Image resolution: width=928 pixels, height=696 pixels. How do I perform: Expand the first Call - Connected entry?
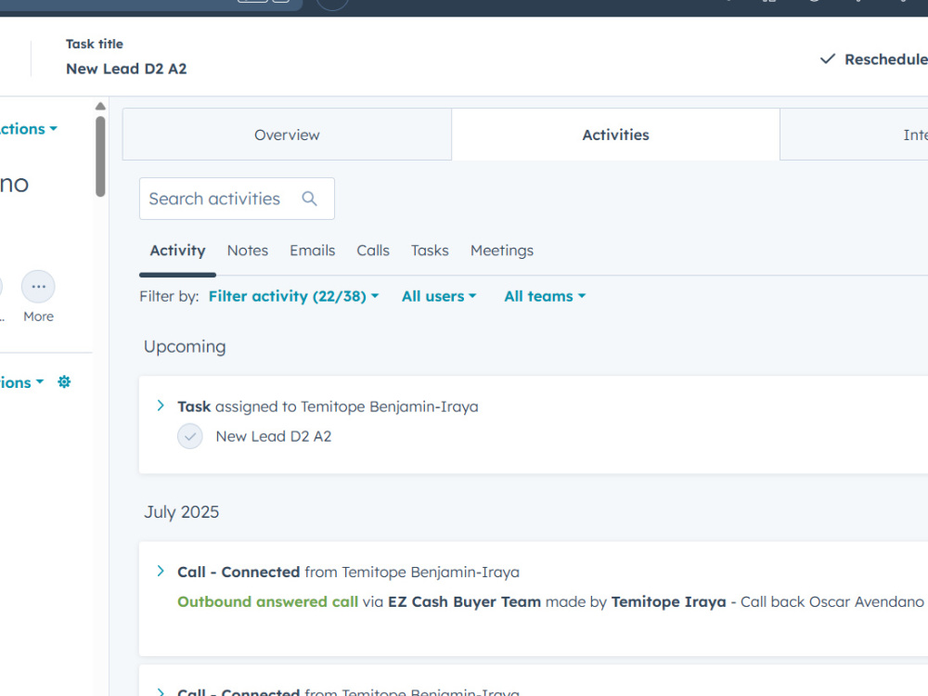coord(161,571)
